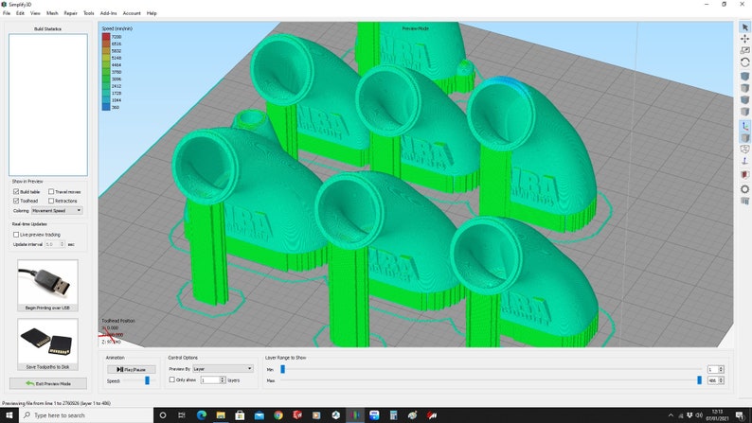Open machine control panel gear icon
The image size is (752, 423).
click(x=744, y=188)
